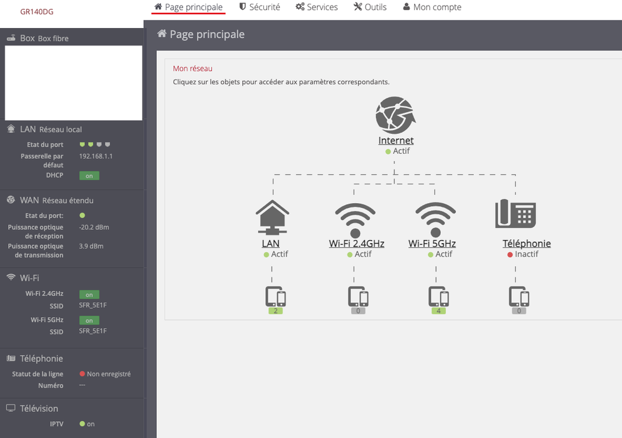This screenshot has width=622, height=438.
Task: Click the Internet link label
Action: click(x=396, y=141)
